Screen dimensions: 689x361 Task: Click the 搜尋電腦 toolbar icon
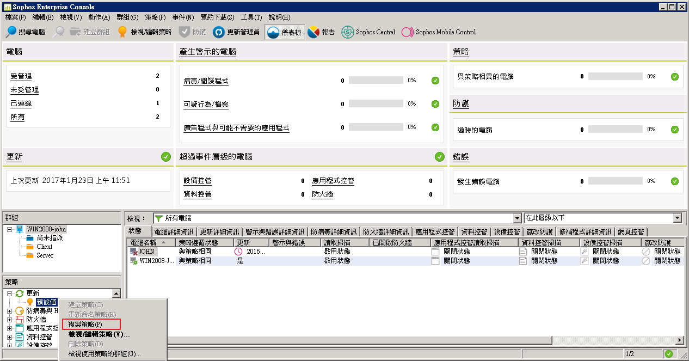coord(11,32)
